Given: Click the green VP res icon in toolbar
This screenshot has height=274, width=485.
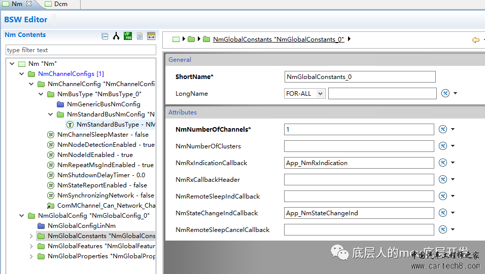Looking at the screenshot, I should (x=128, y=36).
